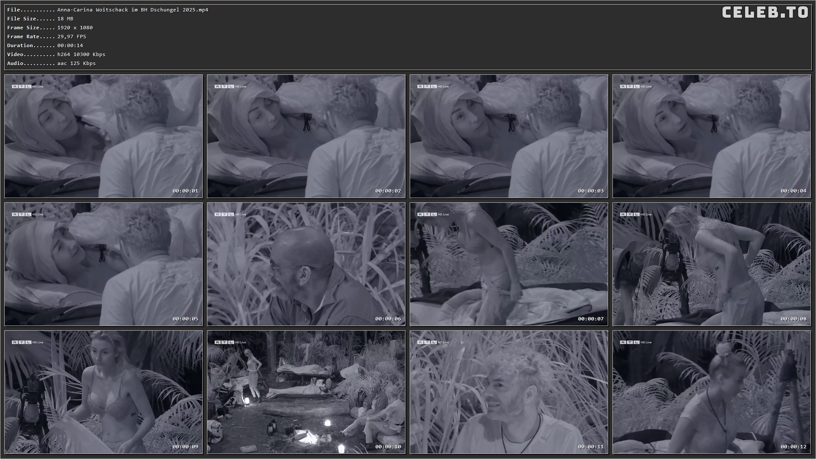This screenshot has width=816, height=459.
Task: Open the thumbnail at 00:00:02
Action: coord(306,136)
